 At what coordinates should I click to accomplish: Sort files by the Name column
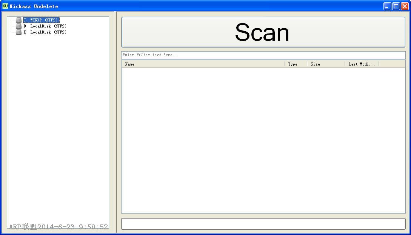[x=203, y=64]
